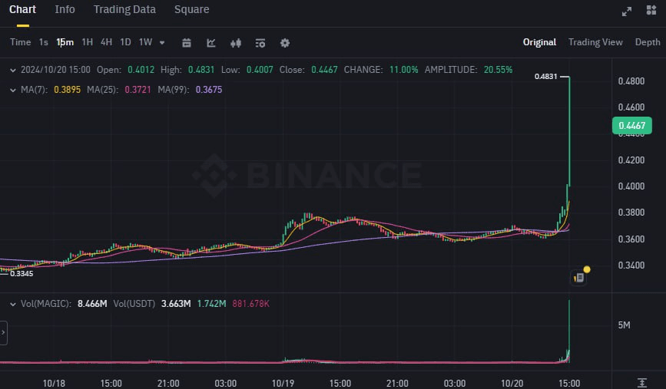Screen dimensions: 666x389
Task: Switch to Trading View chart mode
Action: 595,42
